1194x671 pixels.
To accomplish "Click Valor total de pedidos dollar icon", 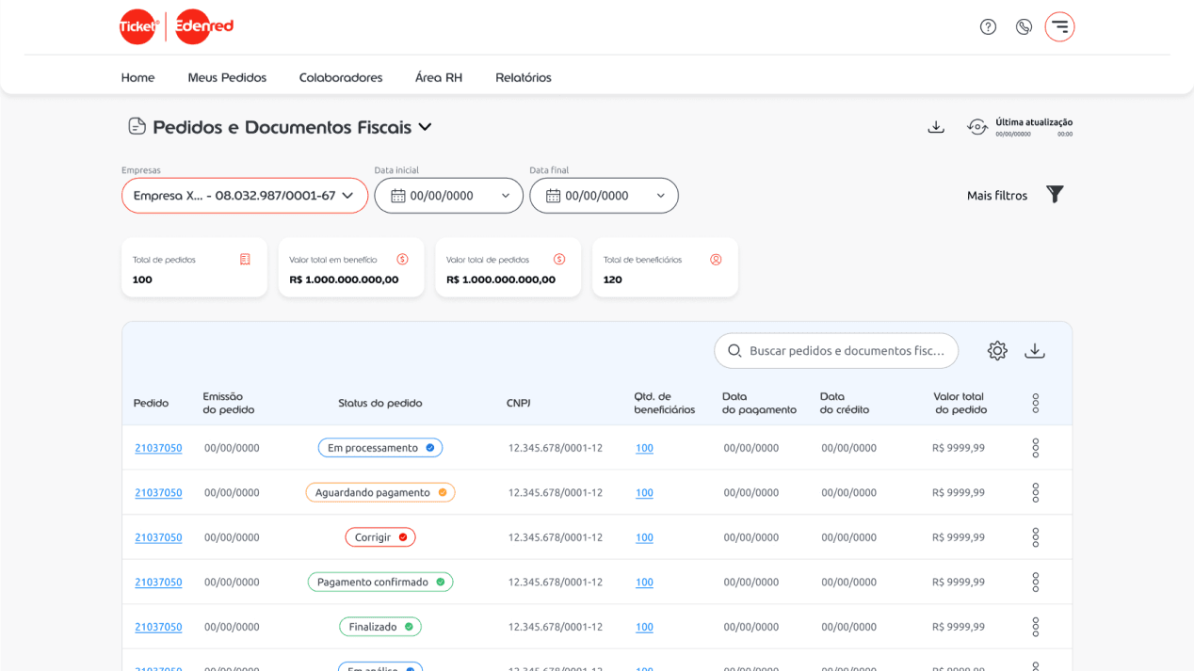I will (x=559, y=260).
